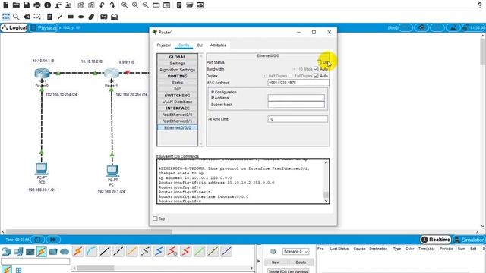Screen dimensions: 486x273
Task: Click the fast forward time button
Action: coord(53,240)
